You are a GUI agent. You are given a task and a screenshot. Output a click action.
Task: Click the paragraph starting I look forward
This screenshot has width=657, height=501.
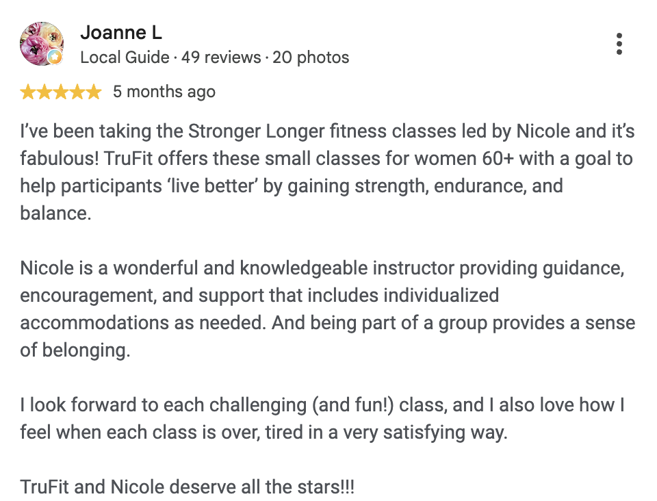tap(322, 418)
